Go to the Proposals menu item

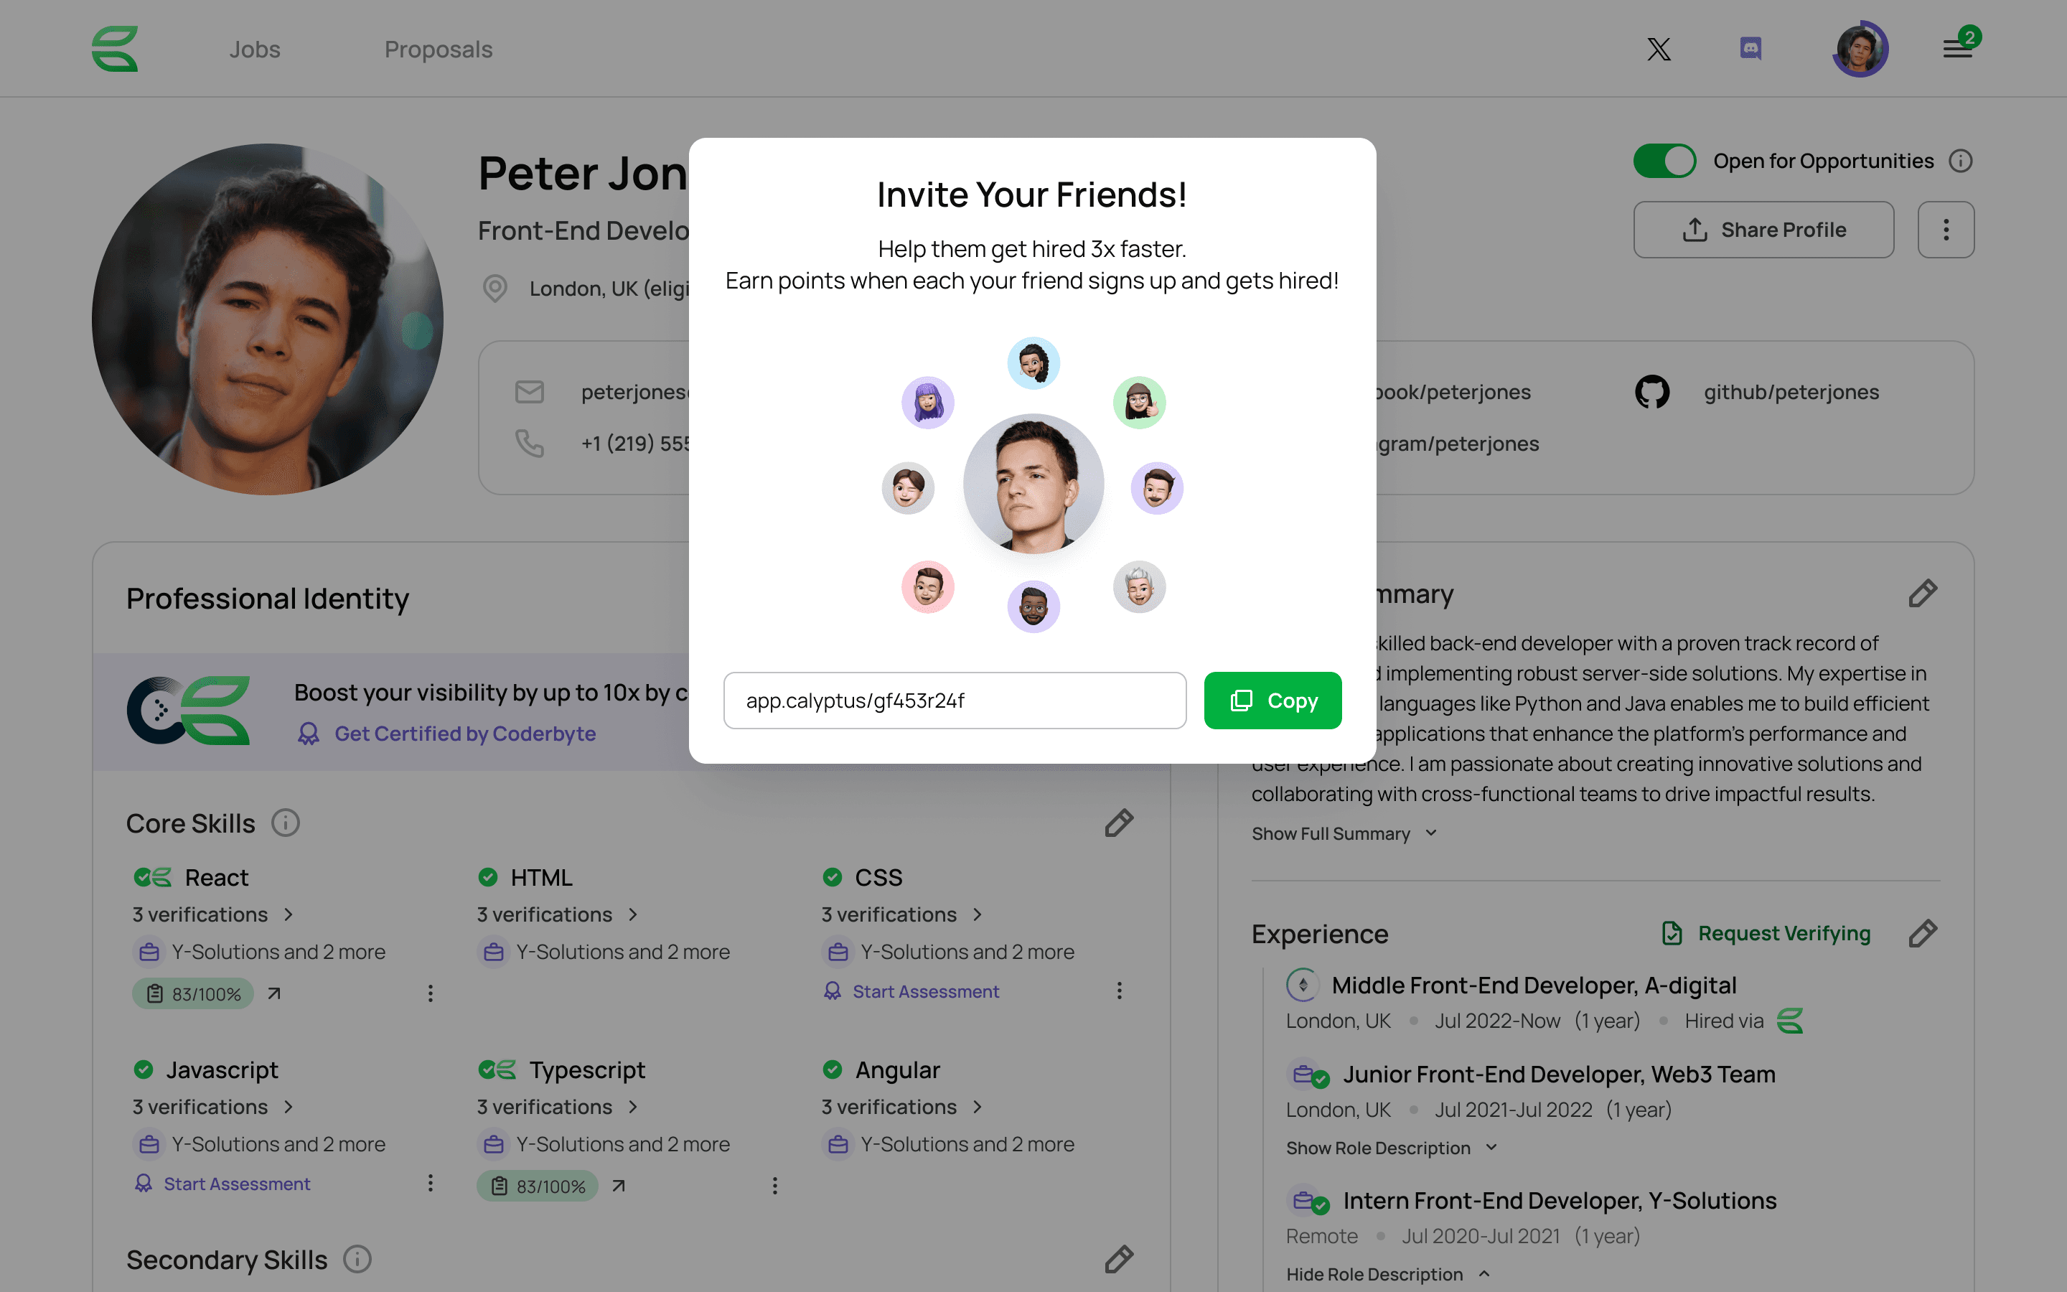coord(439,50)
